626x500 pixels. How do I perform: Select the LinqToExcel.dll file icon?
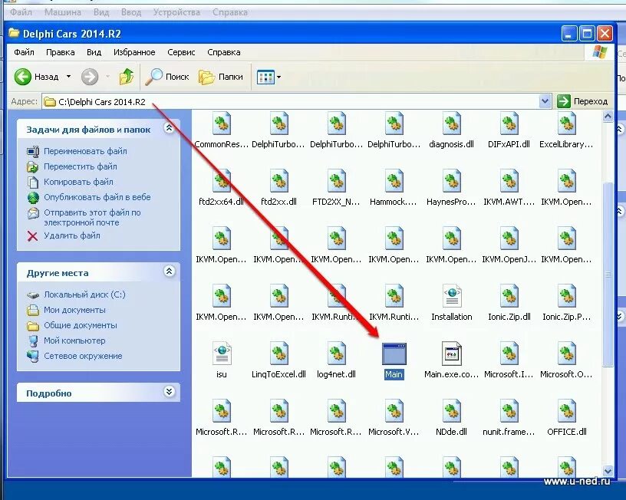[x=279, y=354]
